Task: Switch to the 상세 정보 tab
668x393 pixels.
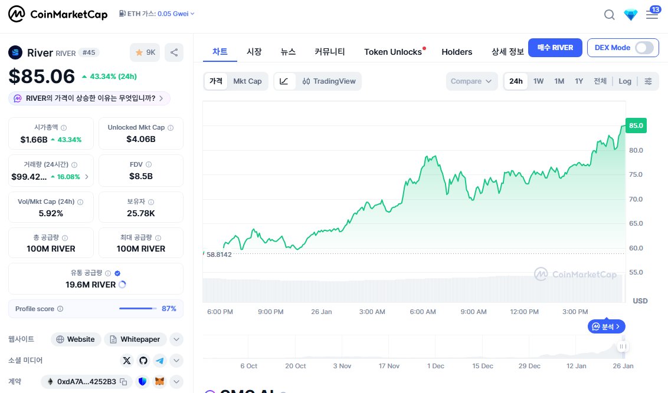Action: click(x=507, y=52)
